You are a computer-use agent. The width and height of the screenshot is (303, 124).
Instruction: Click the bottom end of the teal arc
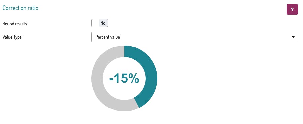[137, 103]
